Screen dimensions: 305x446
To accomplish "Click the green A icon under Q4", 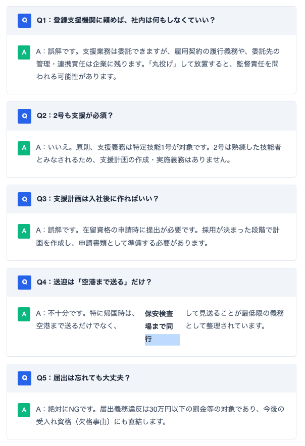I will (x=24, y=314).
